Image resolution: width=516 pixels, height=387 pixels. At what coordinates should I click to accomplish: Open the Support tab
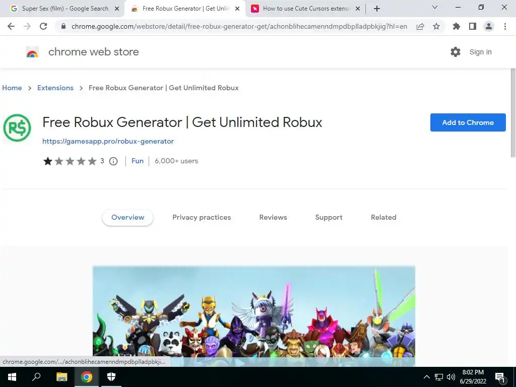point(329,217)
